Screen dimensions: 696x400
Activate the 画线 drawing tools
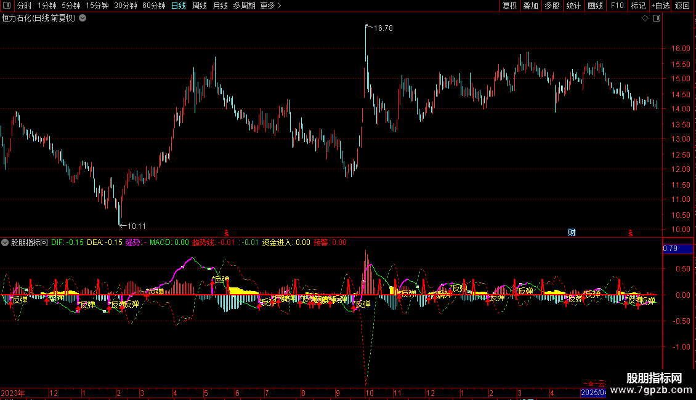point(595,6)
